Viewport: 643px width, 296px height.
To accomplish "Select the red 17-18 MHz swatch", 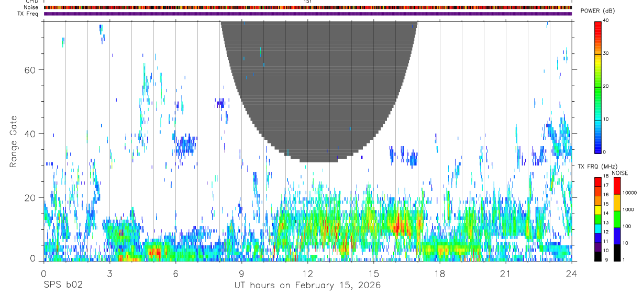I will coord(597,182).
